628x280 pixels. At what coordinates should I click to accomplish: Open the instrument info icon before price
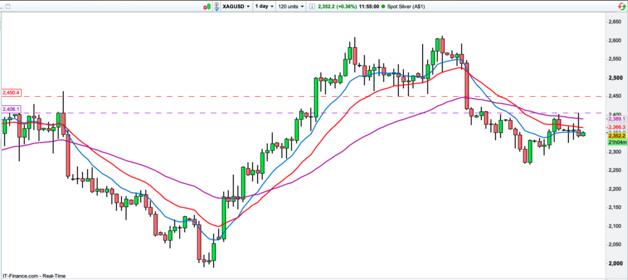point(311,6)
